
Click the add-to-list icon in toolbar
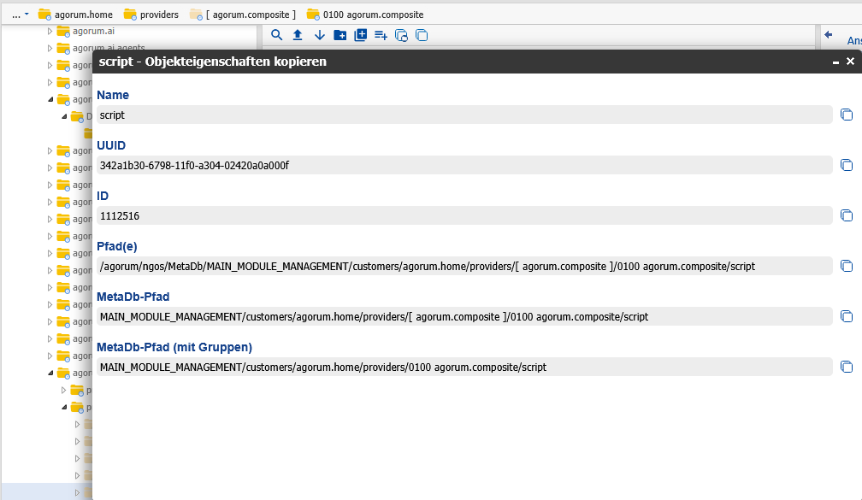(381, 35)
